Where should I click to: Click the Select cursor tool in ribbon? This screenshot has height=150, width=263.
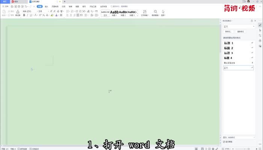[x=163, y=13]
